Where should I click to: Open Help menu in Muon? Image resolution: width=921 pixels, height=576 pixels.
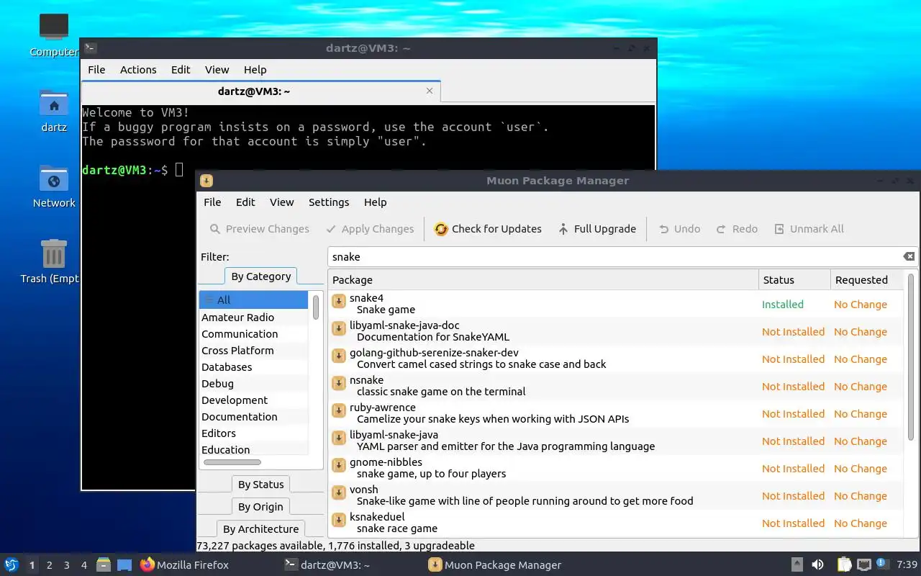375,202
